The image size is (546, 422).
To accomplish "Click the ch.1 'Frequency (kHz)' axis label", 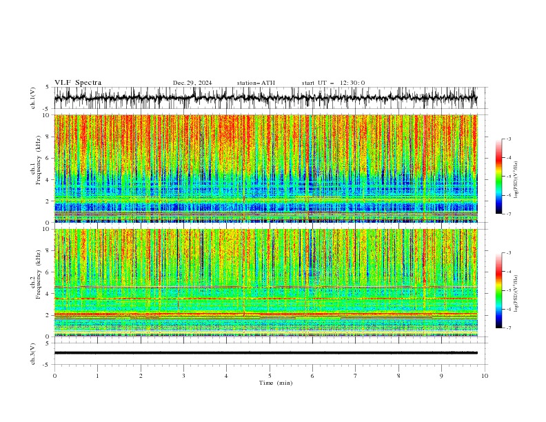I will click(x=38, y=160).
